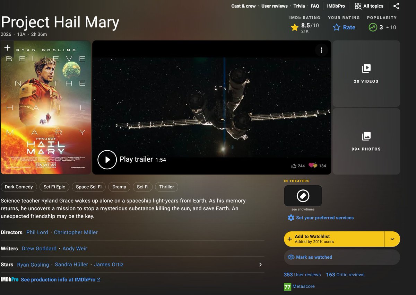
Task: Click the blue Rate star outline
Action: click(336, 27)
